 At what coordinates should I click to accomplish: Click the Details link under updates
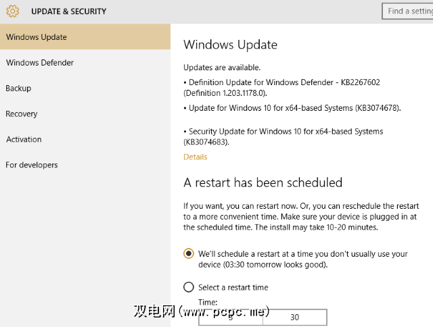tap(196, 157)
